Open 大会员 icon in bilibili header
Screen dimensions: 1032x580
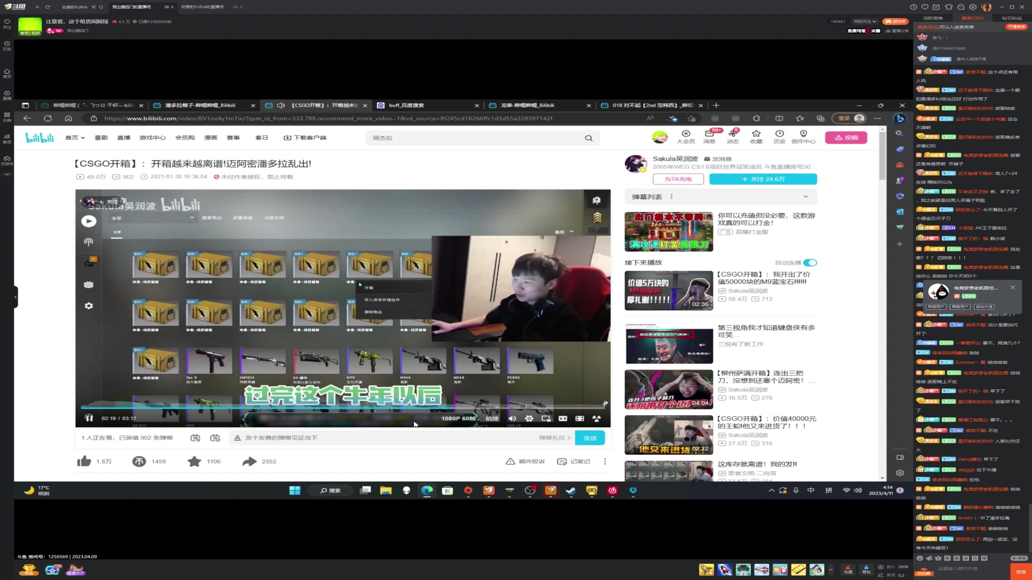pyautogui.click(x=685, y=136)
